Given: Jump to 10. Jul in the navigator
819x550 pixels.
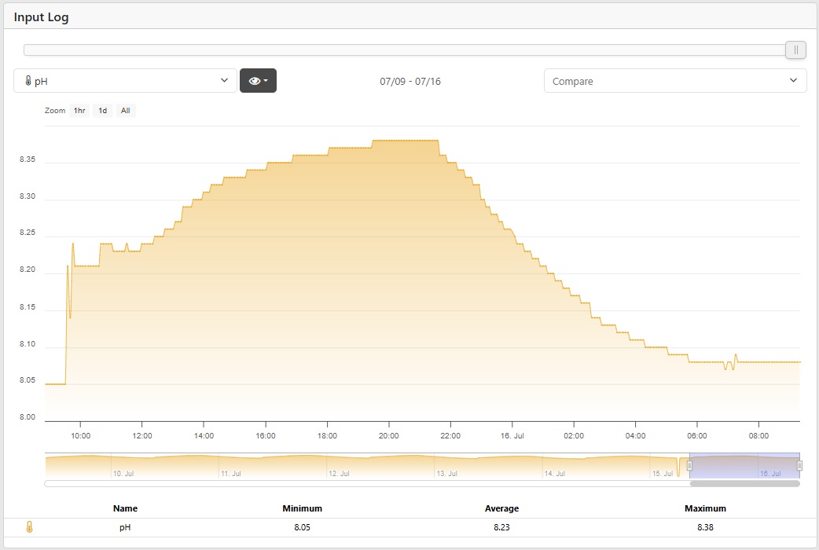Looking at the screenshot, I should click(122, 474).
